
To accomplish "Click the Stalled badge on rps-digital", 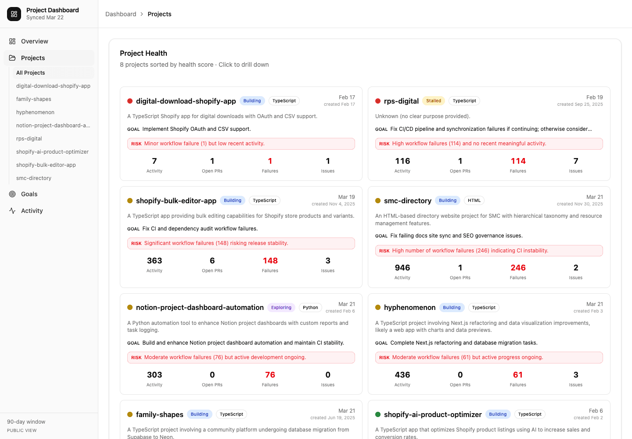I will pos(434,101).
